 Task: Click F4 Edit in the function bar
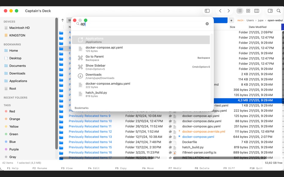click(x=94, y=168)
